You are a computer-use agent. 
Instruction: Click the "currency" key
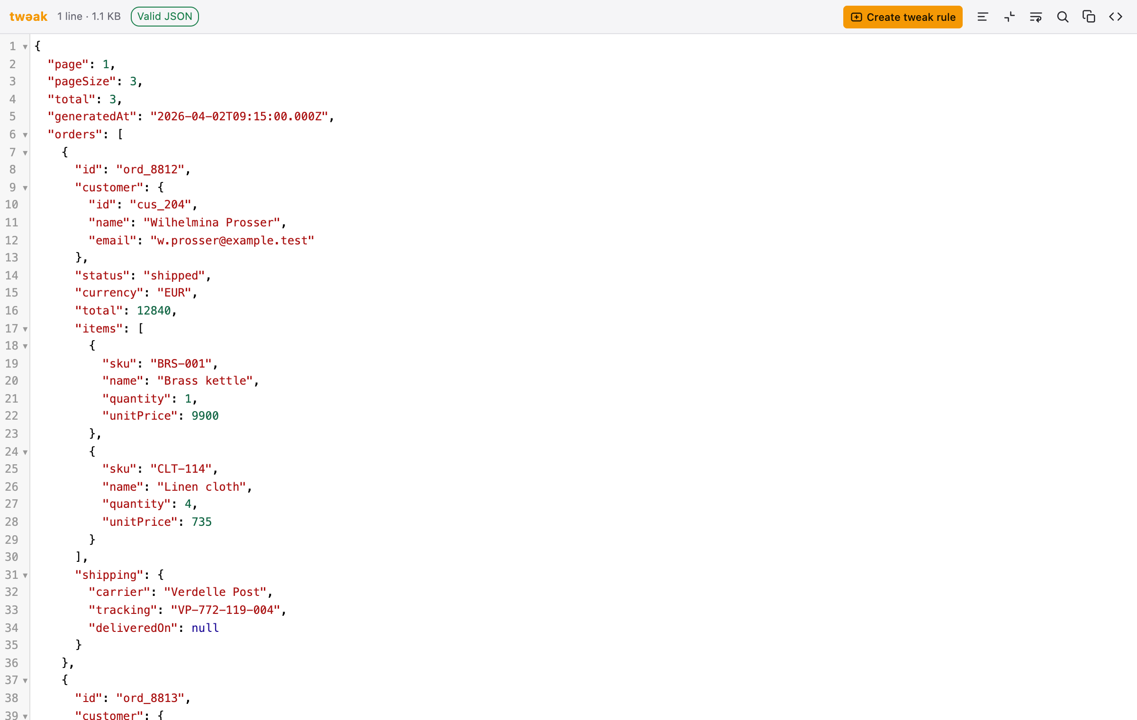[109, 293]
